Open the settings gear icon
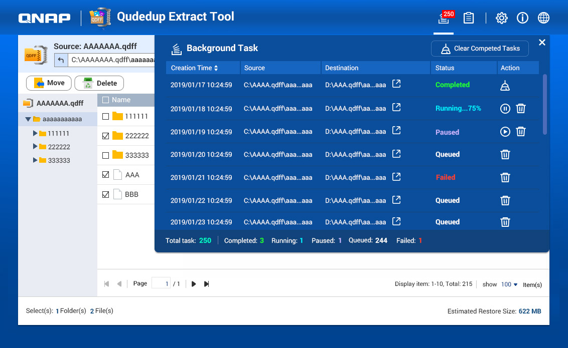This screenshot has width=568, height=348. [x=502, y=18]
